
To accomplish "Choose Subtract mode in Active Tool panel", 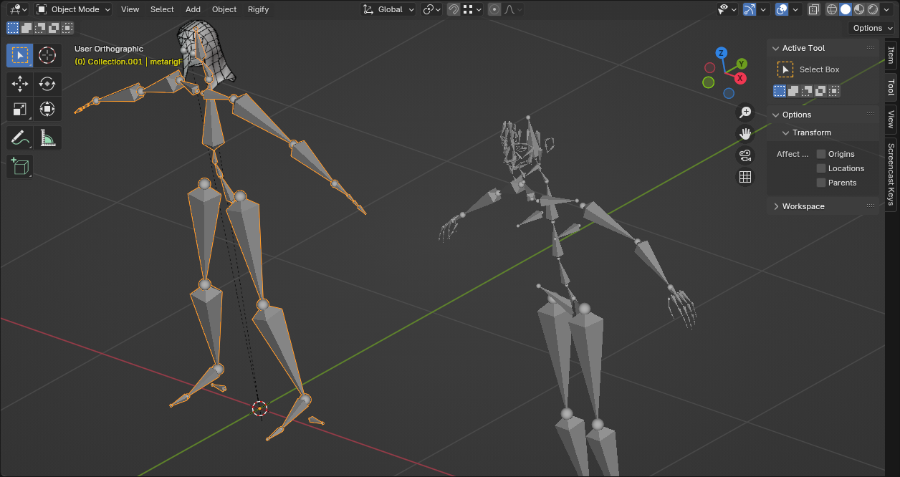I will click(x=807, y=91).
